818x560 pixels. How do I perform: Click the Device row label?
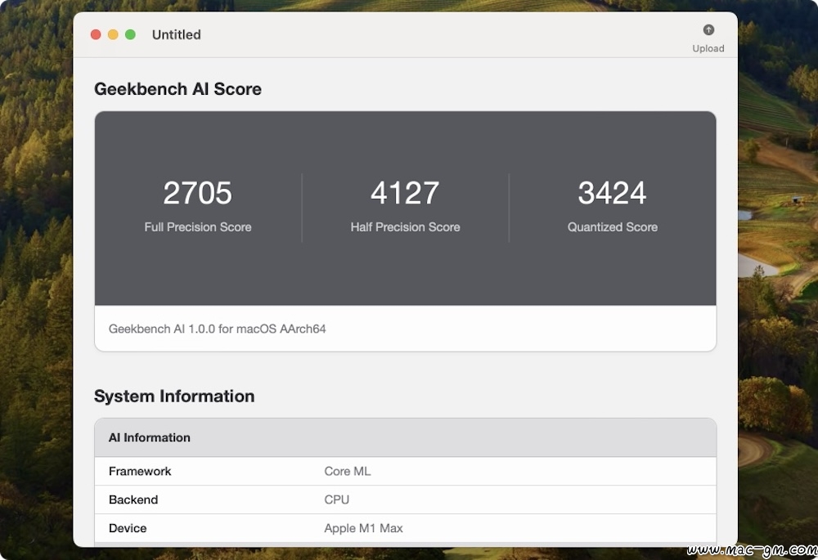pyautogui.click(x=128, y=528)
